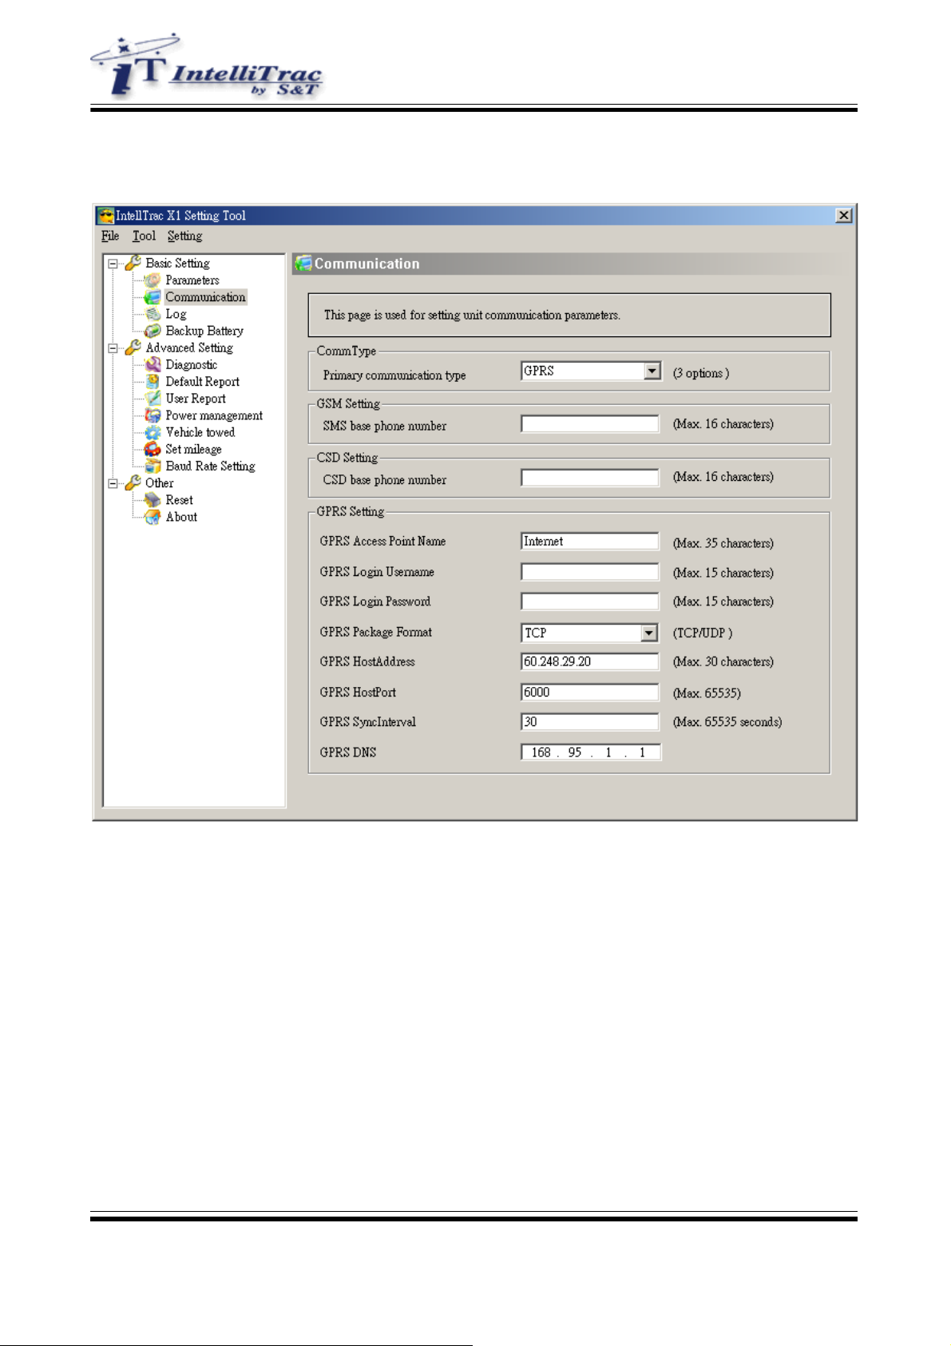Select Reset in the tree
This screenshot has width=951, height=1346.
tap(179, 500)
